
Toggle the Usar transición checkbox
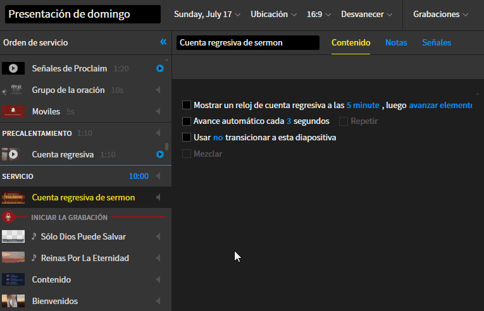(187, 137)
